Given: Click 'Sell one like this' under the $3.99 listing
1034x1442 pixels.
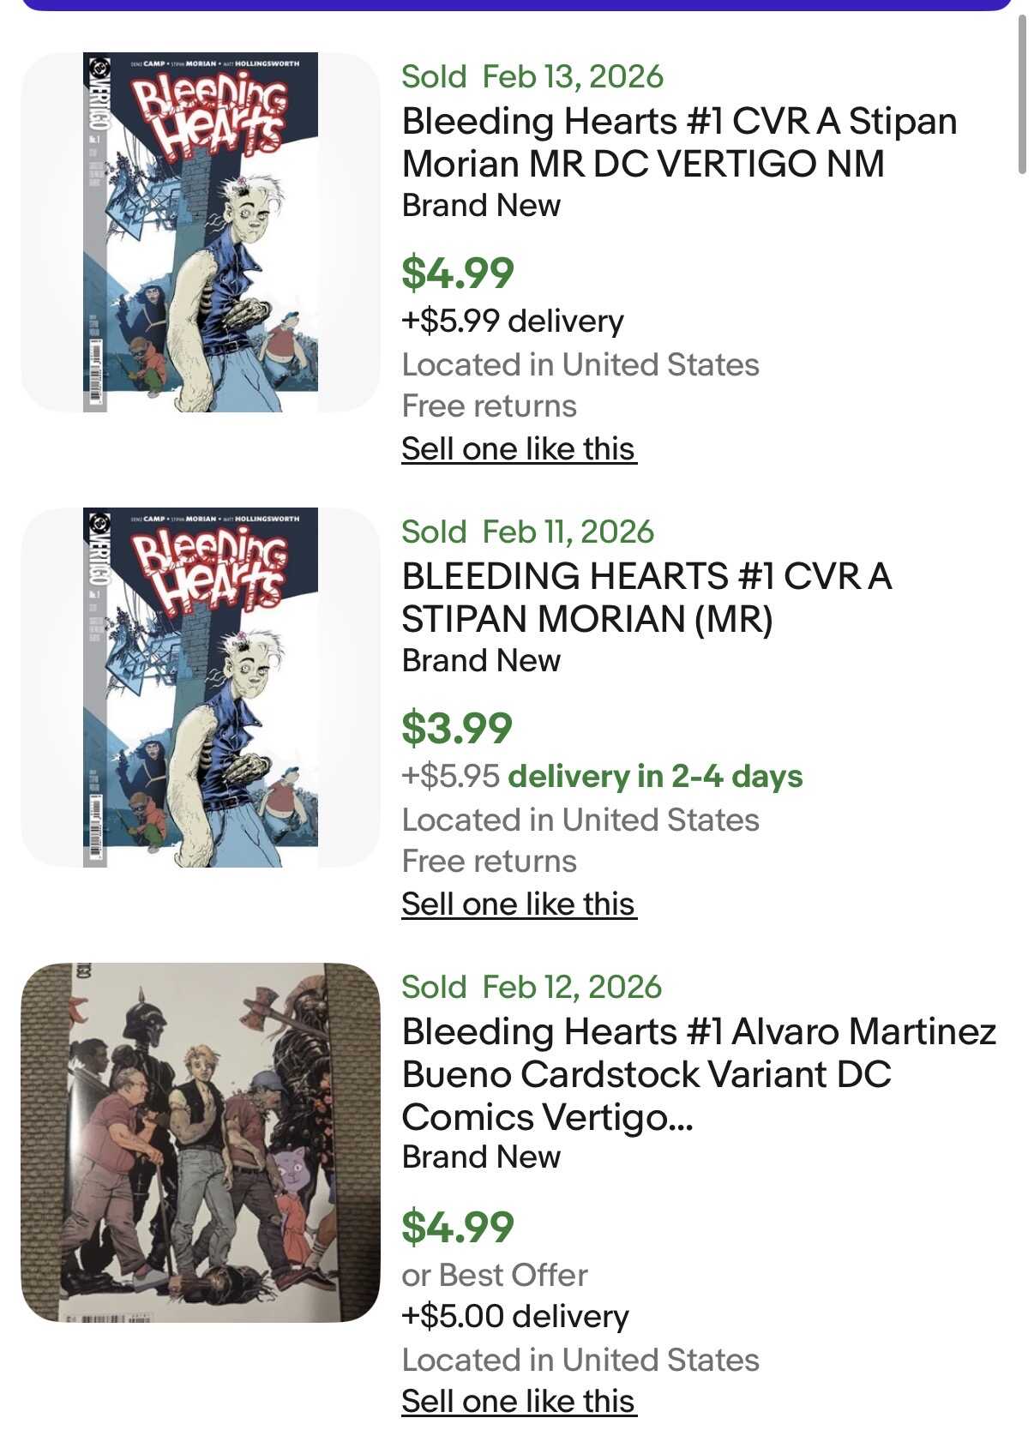Looking at the screenshot, I should pos(518,904).
